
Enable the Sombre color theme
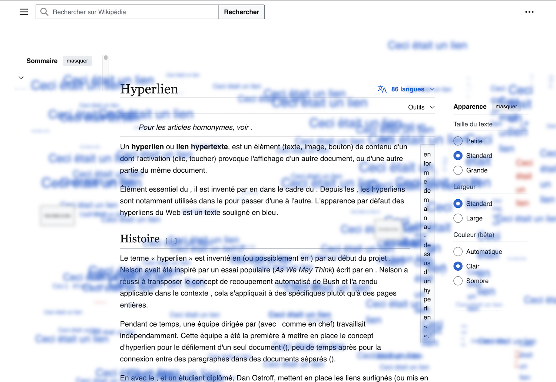458,281
